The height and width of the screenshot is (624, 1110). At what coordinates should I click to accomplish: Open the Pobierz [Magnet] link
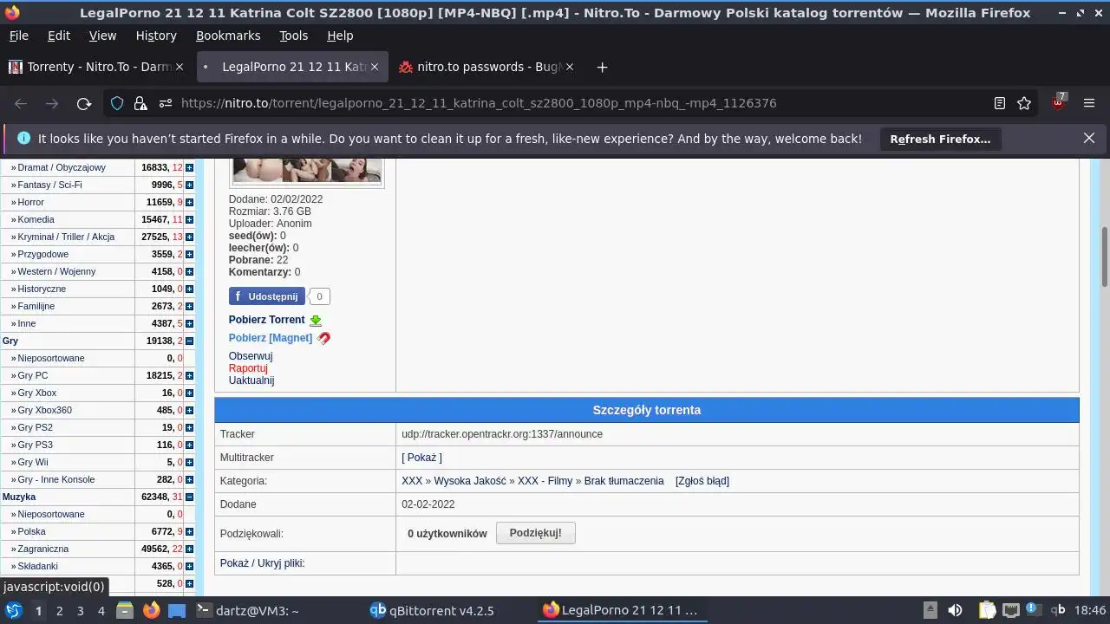coord(271,338)
